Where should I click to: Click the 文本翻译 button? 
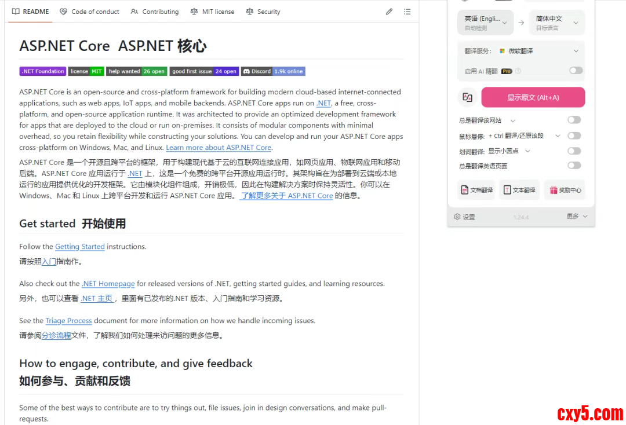[x=519, y=190]
